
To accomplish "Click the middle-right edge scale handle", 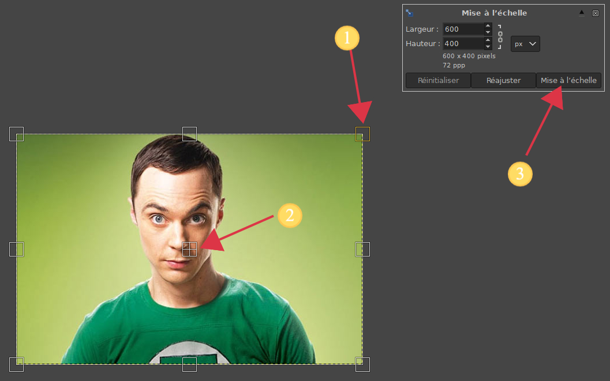I will 362,249.
